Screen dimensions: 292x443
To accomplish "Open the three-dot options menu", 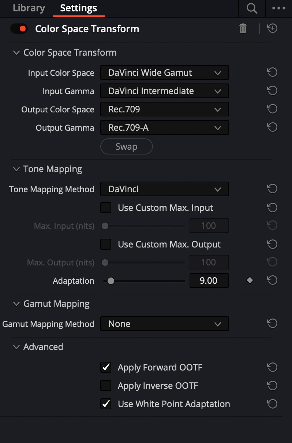I will [279, 8].
